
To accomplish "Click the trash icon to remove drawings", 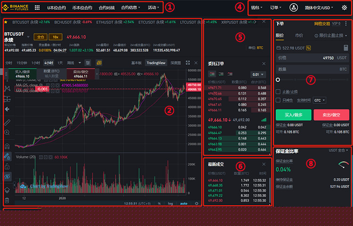I will [x=7, y=201].
